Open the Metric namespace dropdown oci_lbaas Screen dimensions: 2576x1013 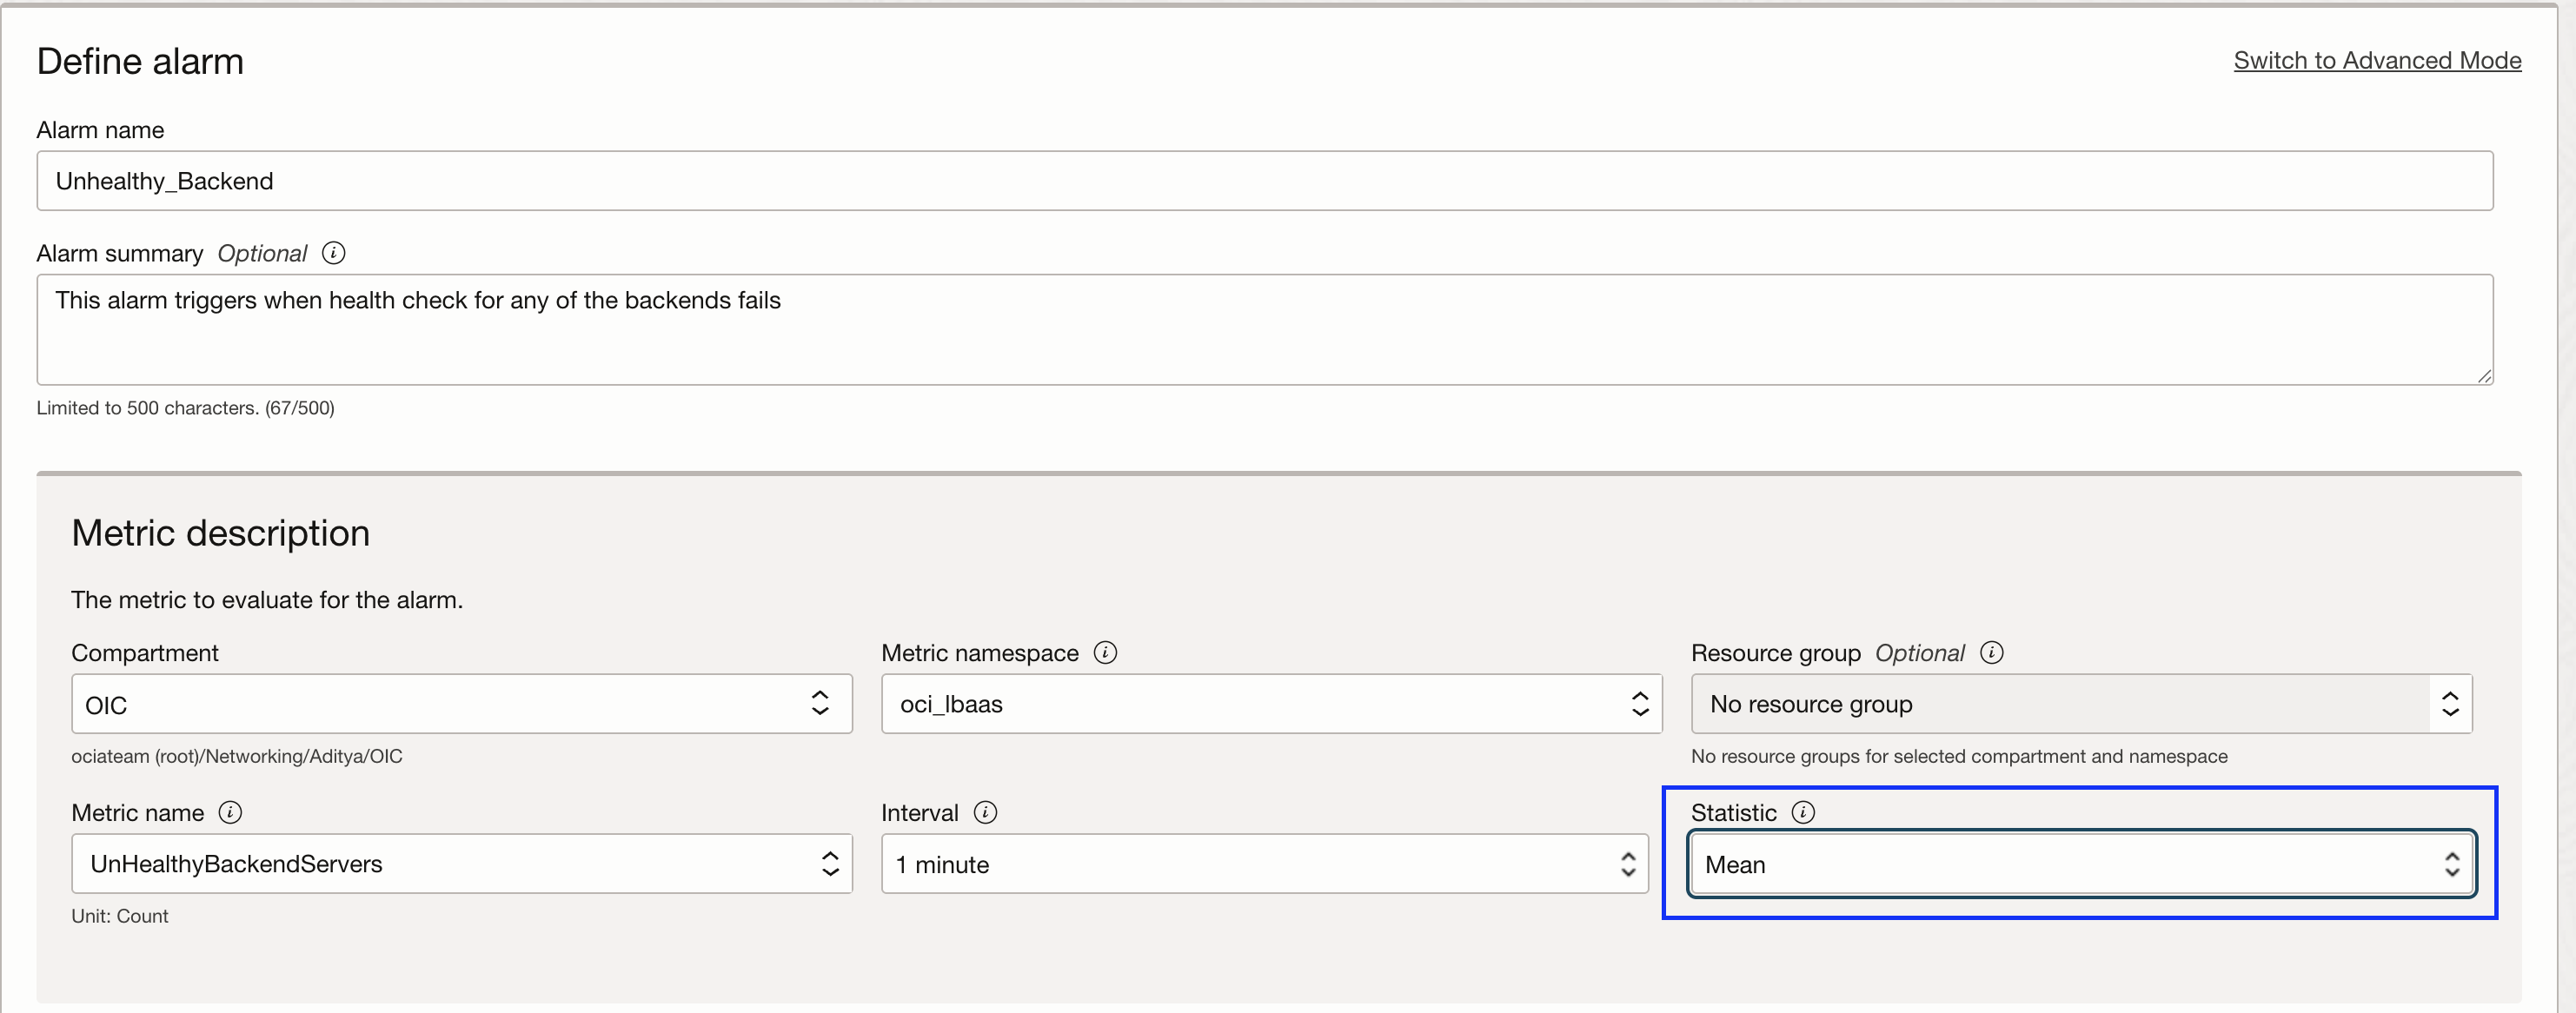(x=1250, y=704)
